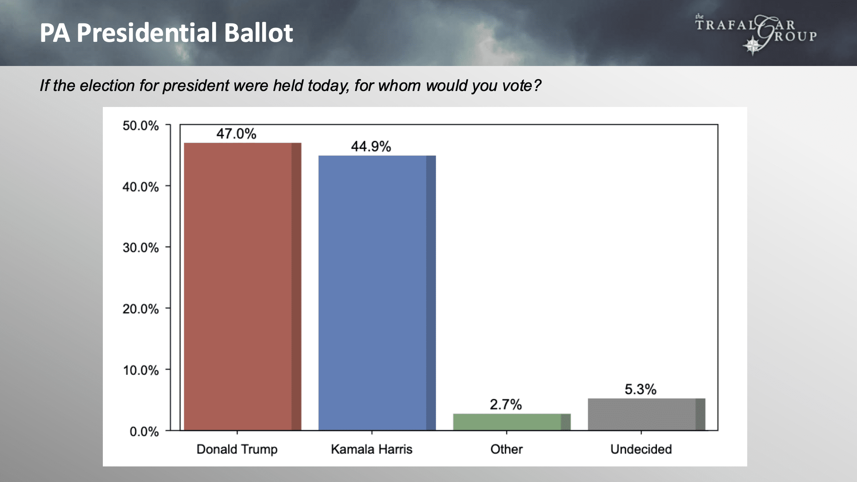Click the 44.9% data label
Image resolution: width=857 pixels, height=482 pixels.
click(x=371, y=146)
